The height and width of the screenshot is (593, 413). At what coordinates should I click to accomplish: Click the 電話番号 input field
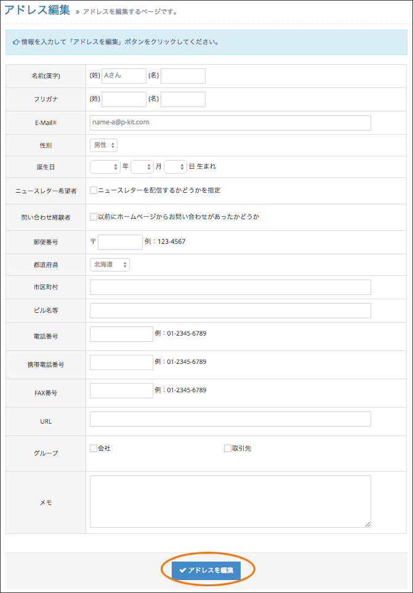tap(121, 334)
